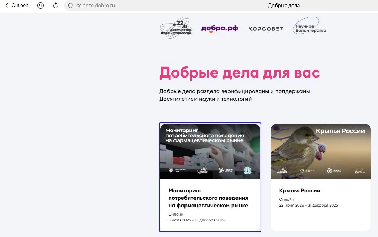
Task: Open the pharmaceutical monitoring card image
Action: tap(210, 152)
